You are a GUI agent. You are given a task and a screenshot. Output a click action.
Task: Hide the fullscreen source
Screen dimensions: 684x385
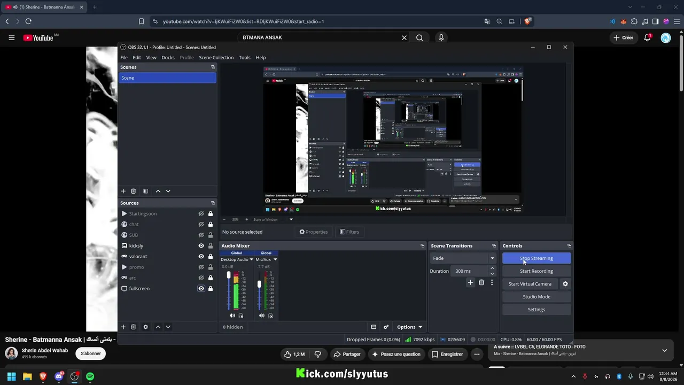[201, 288]
